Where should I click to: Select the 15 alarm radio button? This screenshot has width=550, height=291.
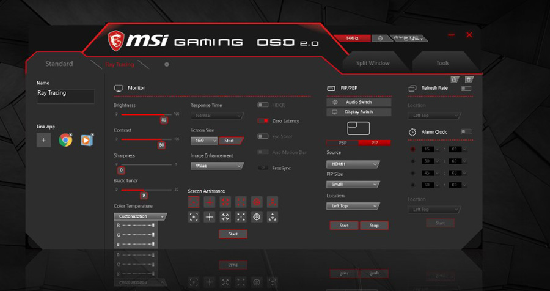(413, 149)
